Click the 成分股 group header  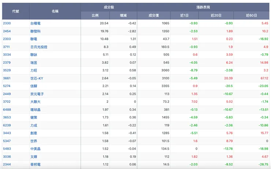pyautogui.click(x=109, y=7)
